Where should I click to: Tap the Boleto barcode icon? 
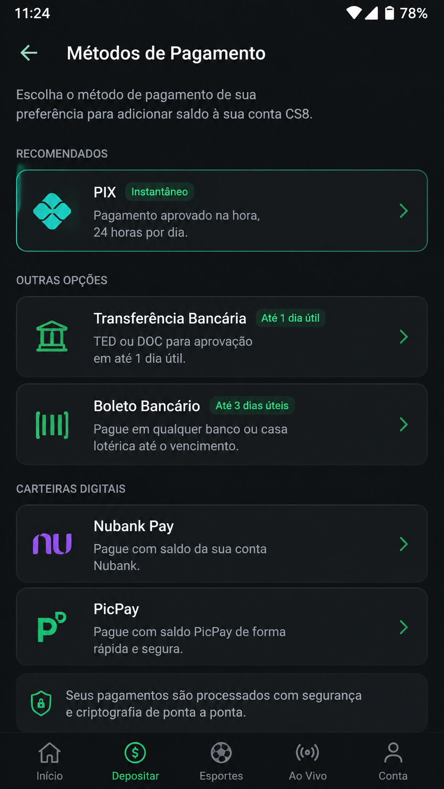coord(52,425)
